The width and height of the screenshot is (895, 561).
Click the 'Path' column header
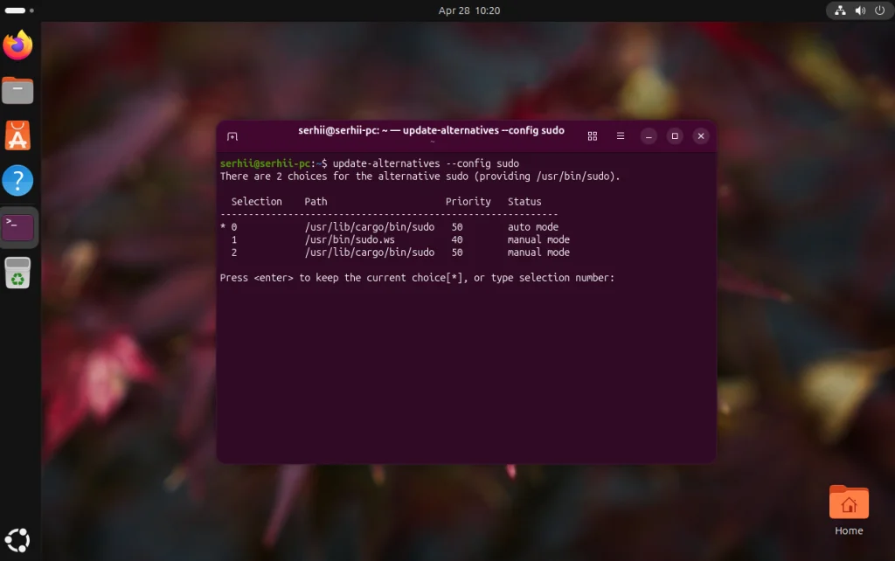[316, 202]
